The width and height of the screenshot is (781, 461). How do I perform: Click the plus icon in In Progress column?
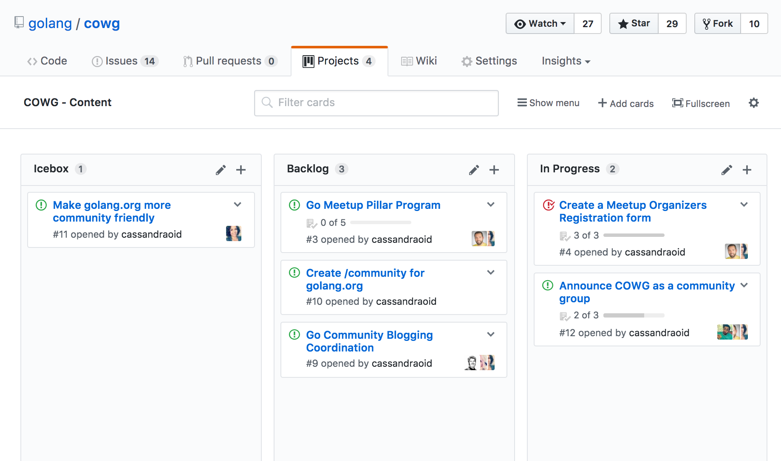click(747, 170)
